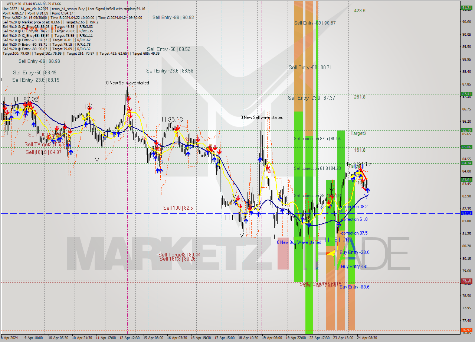
Task: Select the 'Sell Target2 | 80.44' label
Action: point(180,255)
